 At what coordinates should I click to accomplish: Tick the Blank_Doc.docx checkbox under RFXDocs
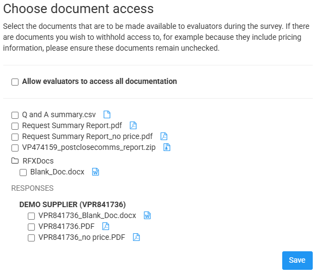coord(23,172)
